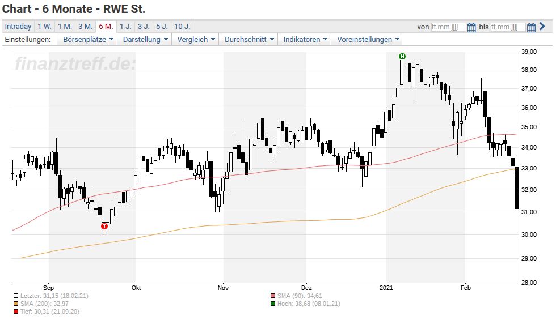Click 'Hoch: 38,68 (08.01.21)' legend text

click(x=309, y=304)
